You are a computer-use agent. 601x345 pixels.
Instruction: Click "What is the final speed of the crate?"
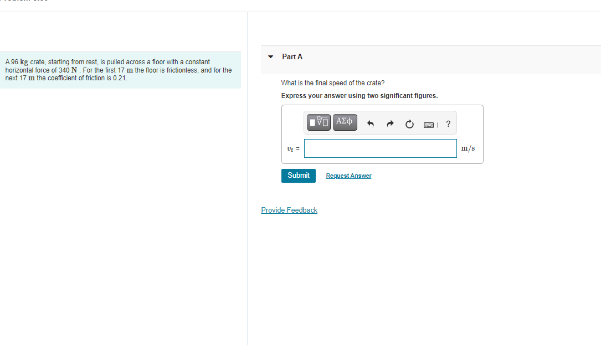(333, 83)
